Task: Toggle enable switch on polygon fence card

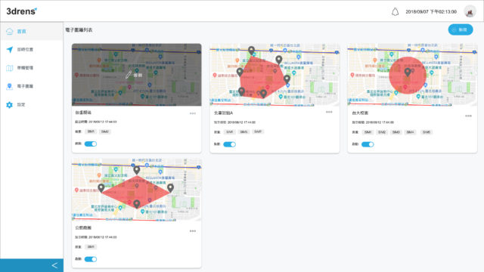Action: click(x=229, y=144)
